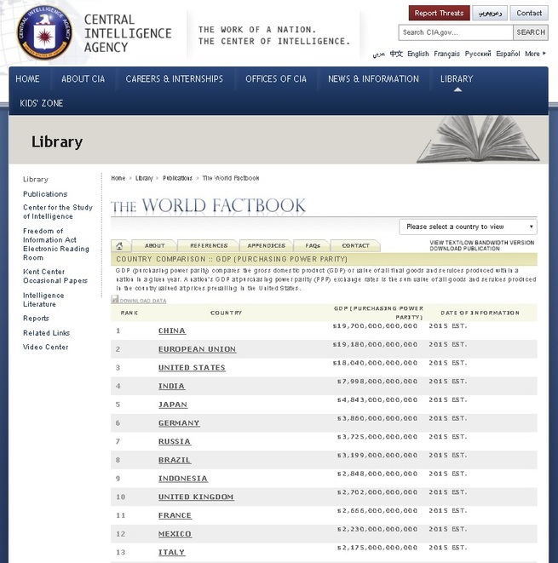Open the Careers & Internships menu

coord(174,79)
